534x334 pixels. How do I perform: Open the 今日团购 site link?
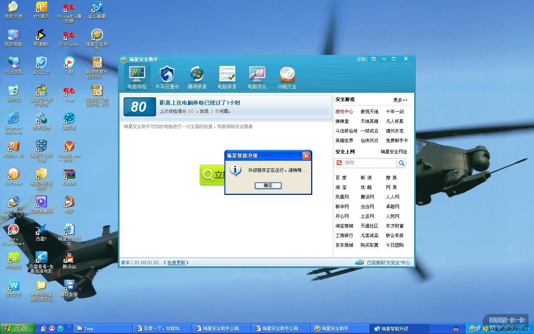395,245
